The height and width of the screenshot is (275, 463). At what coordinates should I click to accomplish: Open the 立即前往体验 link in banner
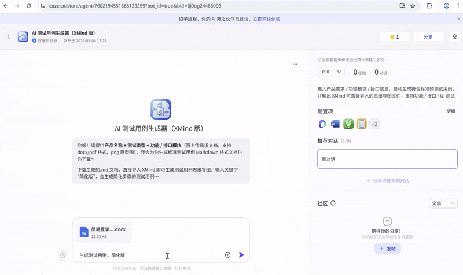click(267, 19)
